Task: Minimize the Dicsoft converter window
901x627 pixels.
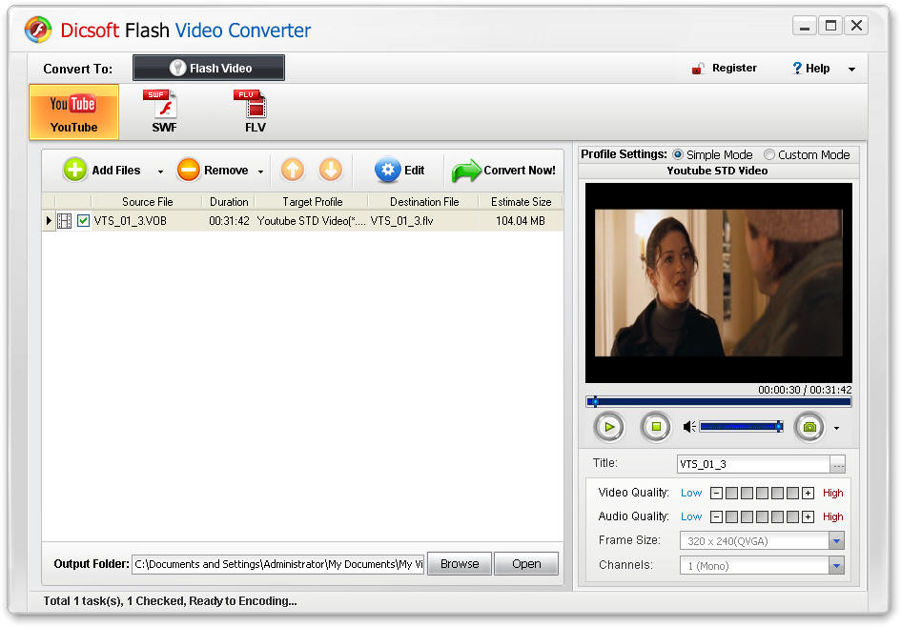Action: (805, 26)
